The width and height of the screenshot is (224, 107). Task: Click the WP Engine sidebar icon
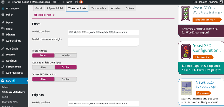(x=3, y=9)
